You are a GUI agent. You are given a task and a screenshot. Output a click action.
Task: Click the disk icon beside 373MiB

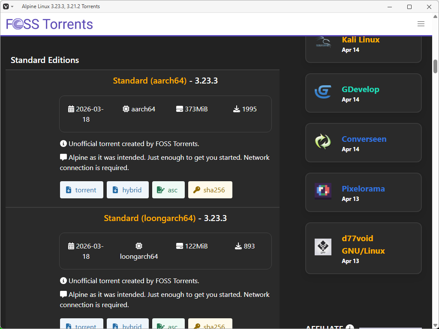click(180, 109)
